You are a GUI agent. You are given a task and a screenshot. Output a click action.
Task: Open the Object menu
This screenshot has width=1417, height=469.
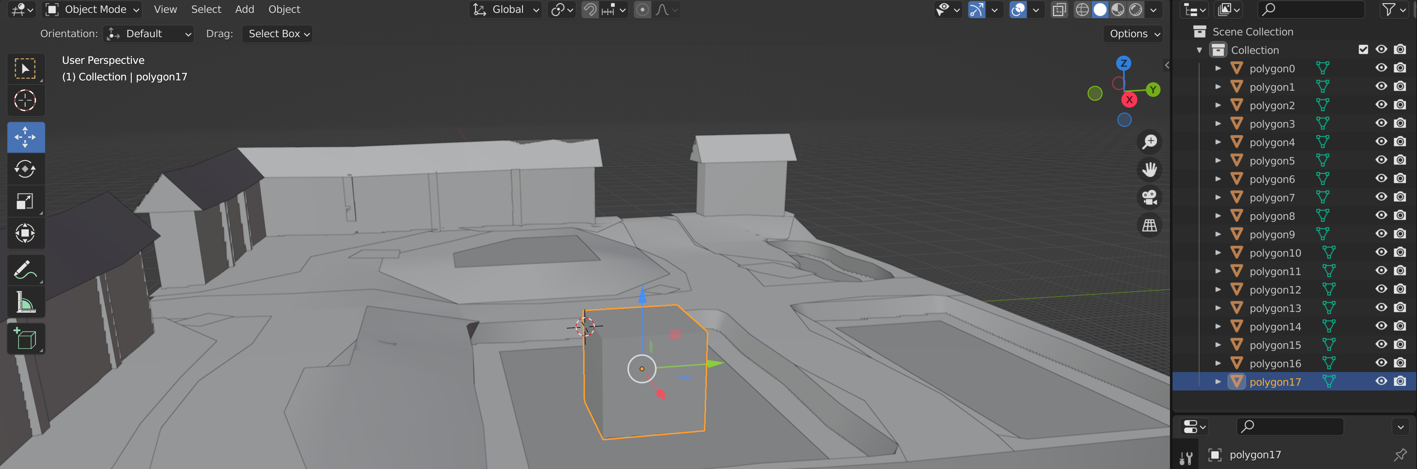(x=284, y=9)
